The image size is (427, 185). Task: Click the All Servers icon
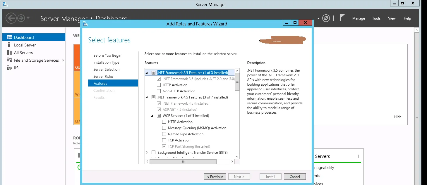pyautogui.click(x=9, y=53)
